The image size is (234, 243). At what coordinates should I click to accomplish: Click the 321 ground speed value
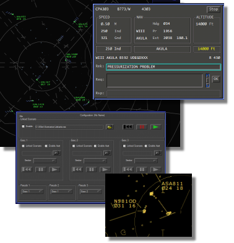[104, 38]
